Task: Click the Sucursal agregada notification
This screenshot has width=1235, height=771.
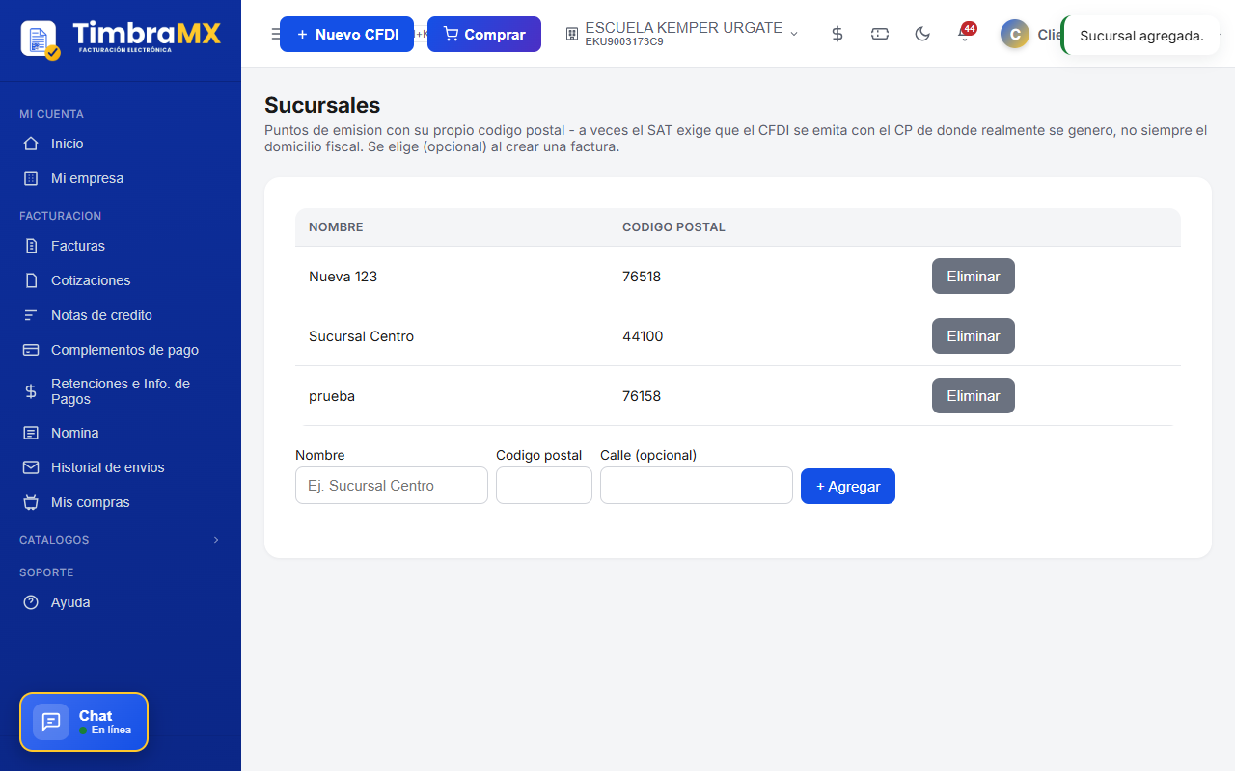Action: pyautogui.click(x=1141, y=36)
